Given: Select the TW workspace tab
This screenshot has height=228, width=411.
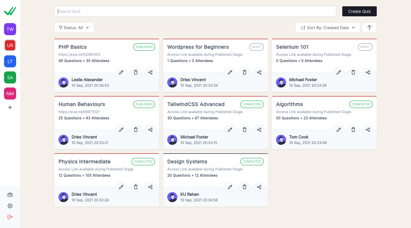Looking at the screenshot, I should tap(10, 29).
